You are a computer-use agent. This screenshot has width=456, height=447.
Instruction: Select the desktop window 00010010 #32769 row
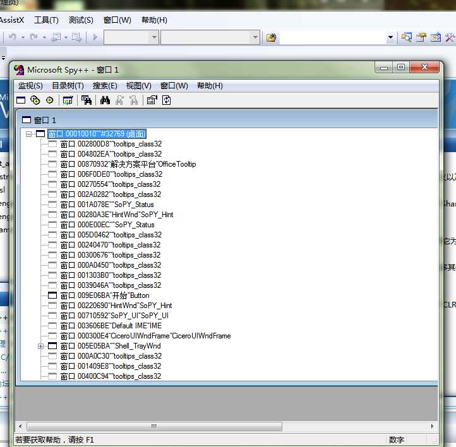click(x=97, y=134)
